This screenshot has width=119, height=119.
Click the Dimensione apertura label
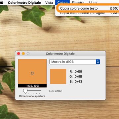tap(32, 96)
